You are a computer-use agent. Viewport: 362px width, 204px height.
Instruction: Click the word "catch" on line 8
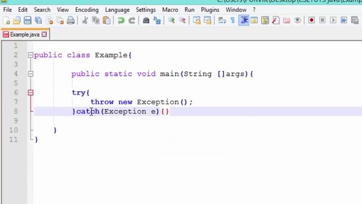click(x=88, y=112)
